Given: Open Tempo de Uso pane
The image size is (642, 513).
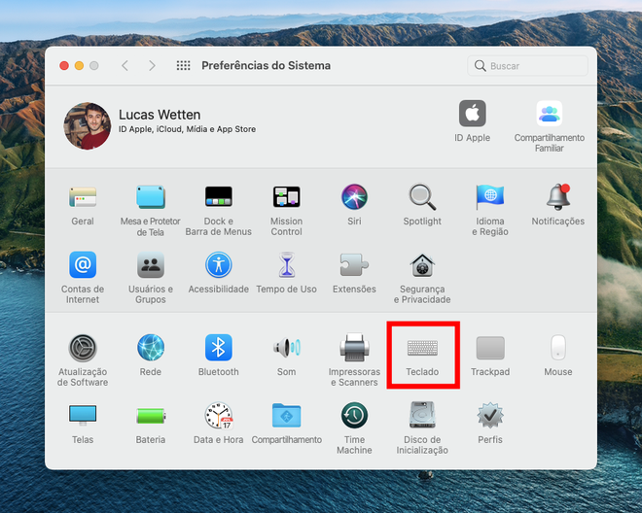Looking at the screenshot, I should (287, 265).
